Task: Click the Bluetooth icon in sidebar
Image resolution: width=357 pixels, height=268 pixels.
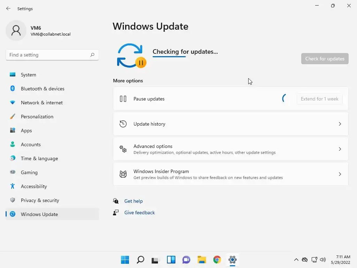Action: pos(13,88)
